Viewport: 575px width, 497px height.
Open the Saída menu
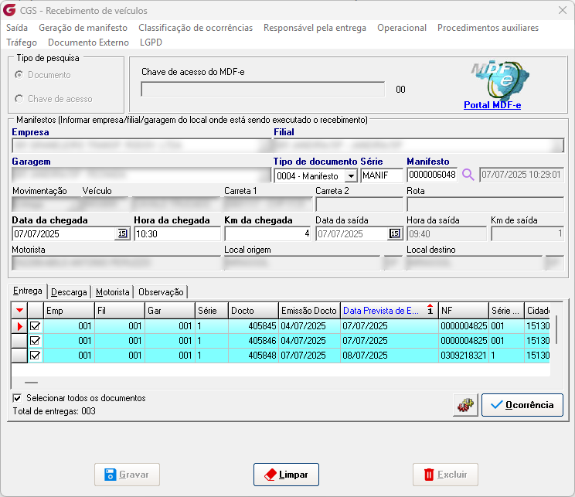point(17,28)
